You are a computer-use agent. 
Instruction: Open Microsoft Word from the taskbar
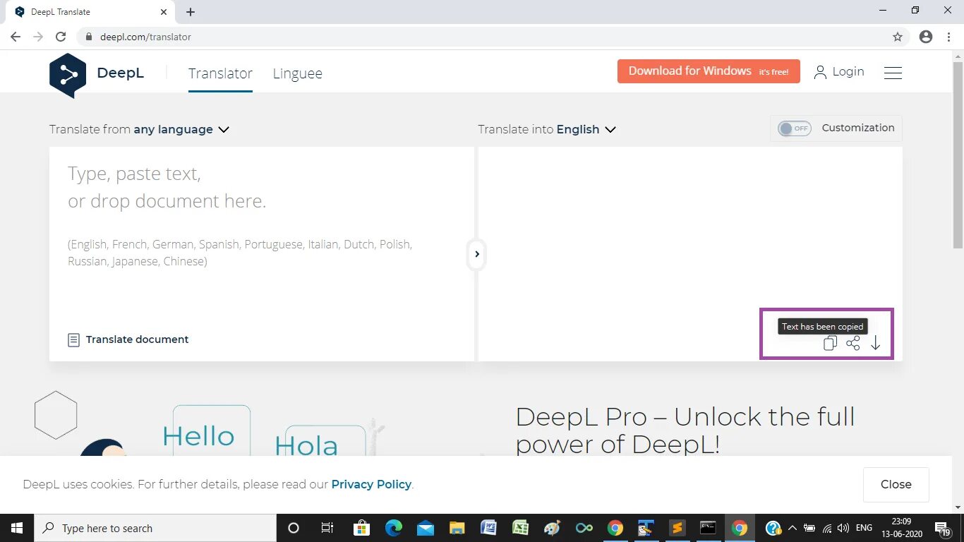point(488,528)
